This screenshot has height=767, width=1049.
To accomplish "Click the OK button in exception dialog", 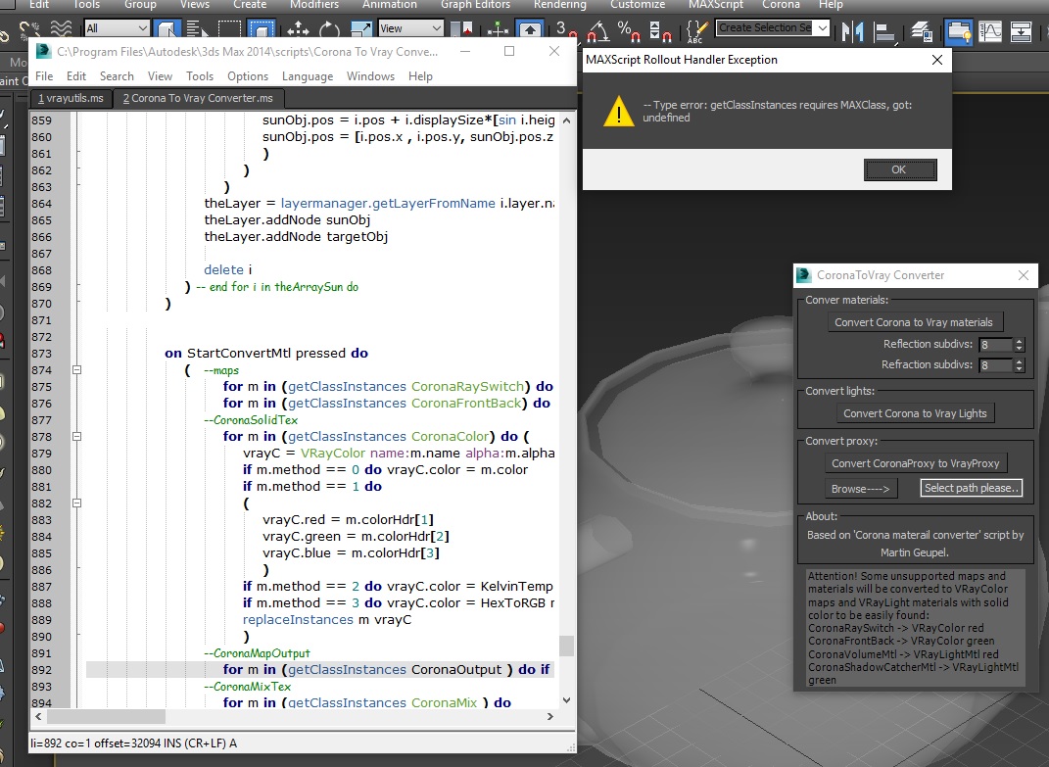I will coord(900,169).
